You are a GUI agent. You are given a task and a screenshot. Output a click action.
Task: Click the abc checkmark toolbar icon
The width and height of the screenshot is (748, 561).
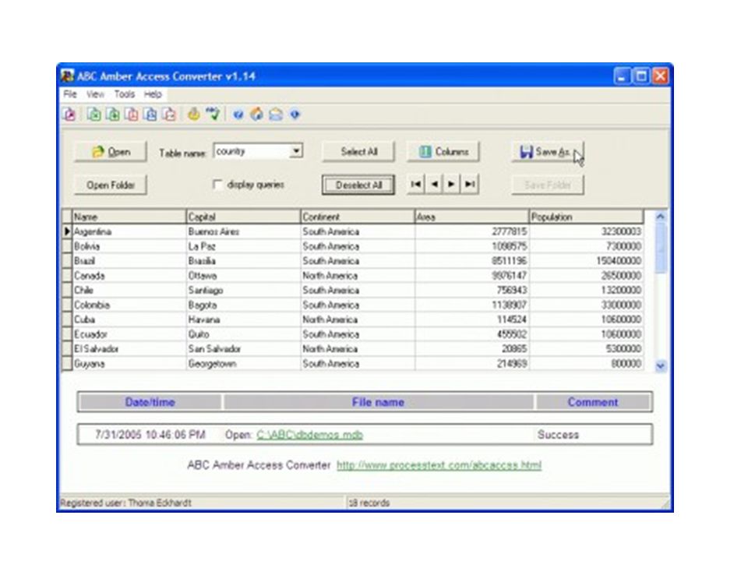[x=213, y=114]
